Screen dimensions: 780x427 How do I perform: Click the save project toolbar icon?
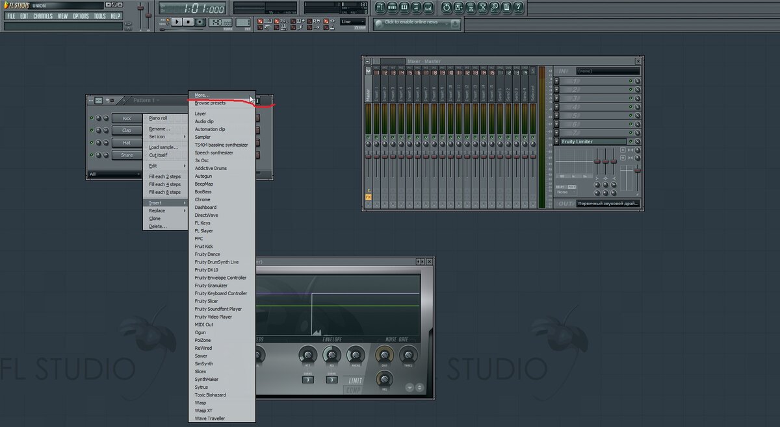[458, 7]
